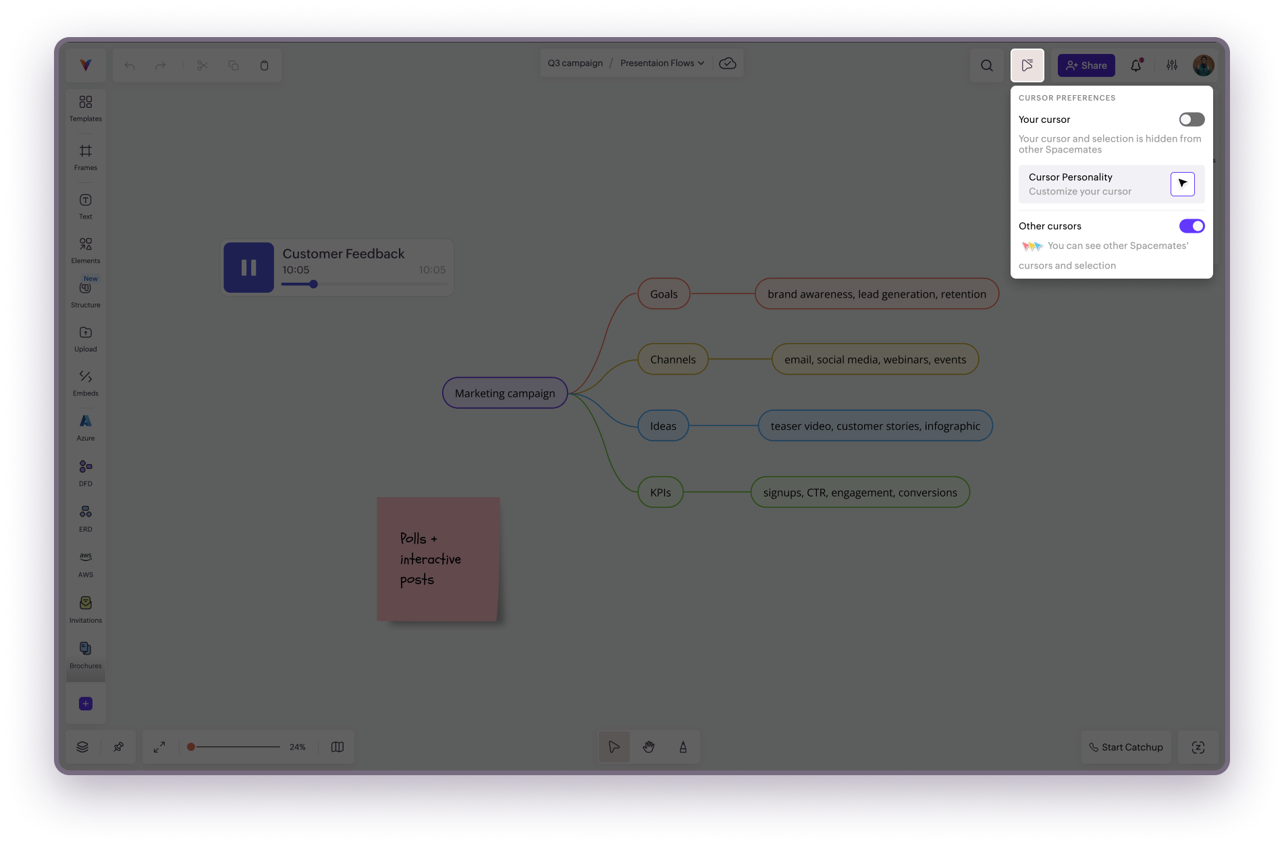Image resolution: width=1284 pixels, height=846 pixels.
Task: Copy selection with the copy icon
Action: point(234,65)
